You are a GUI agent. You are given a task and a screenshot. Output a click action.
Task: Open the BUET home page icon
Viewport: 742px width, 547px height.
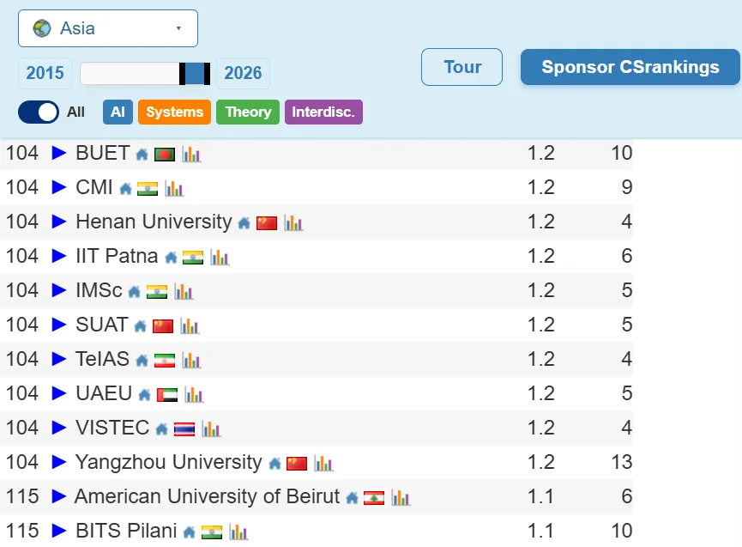[x=142, y=155]
